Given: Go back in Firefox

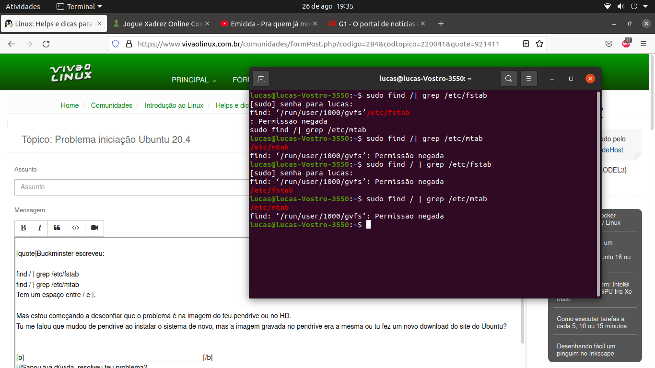Looking at the screenshot, I should tap(12, 44).
